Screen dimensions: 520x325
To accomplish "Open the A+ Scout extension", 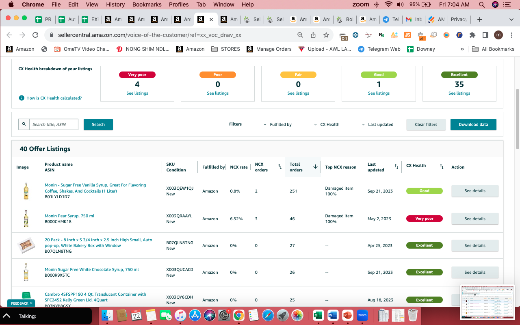I will pyautogui.click(x=394, y=35).
